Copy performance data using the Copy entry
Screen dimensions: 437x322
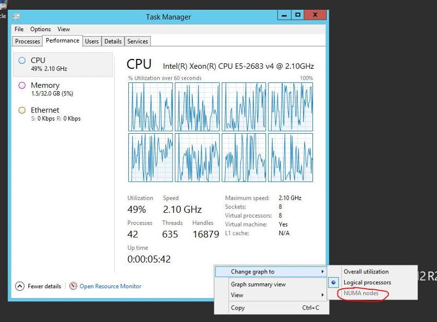click(x=238, y=307)
